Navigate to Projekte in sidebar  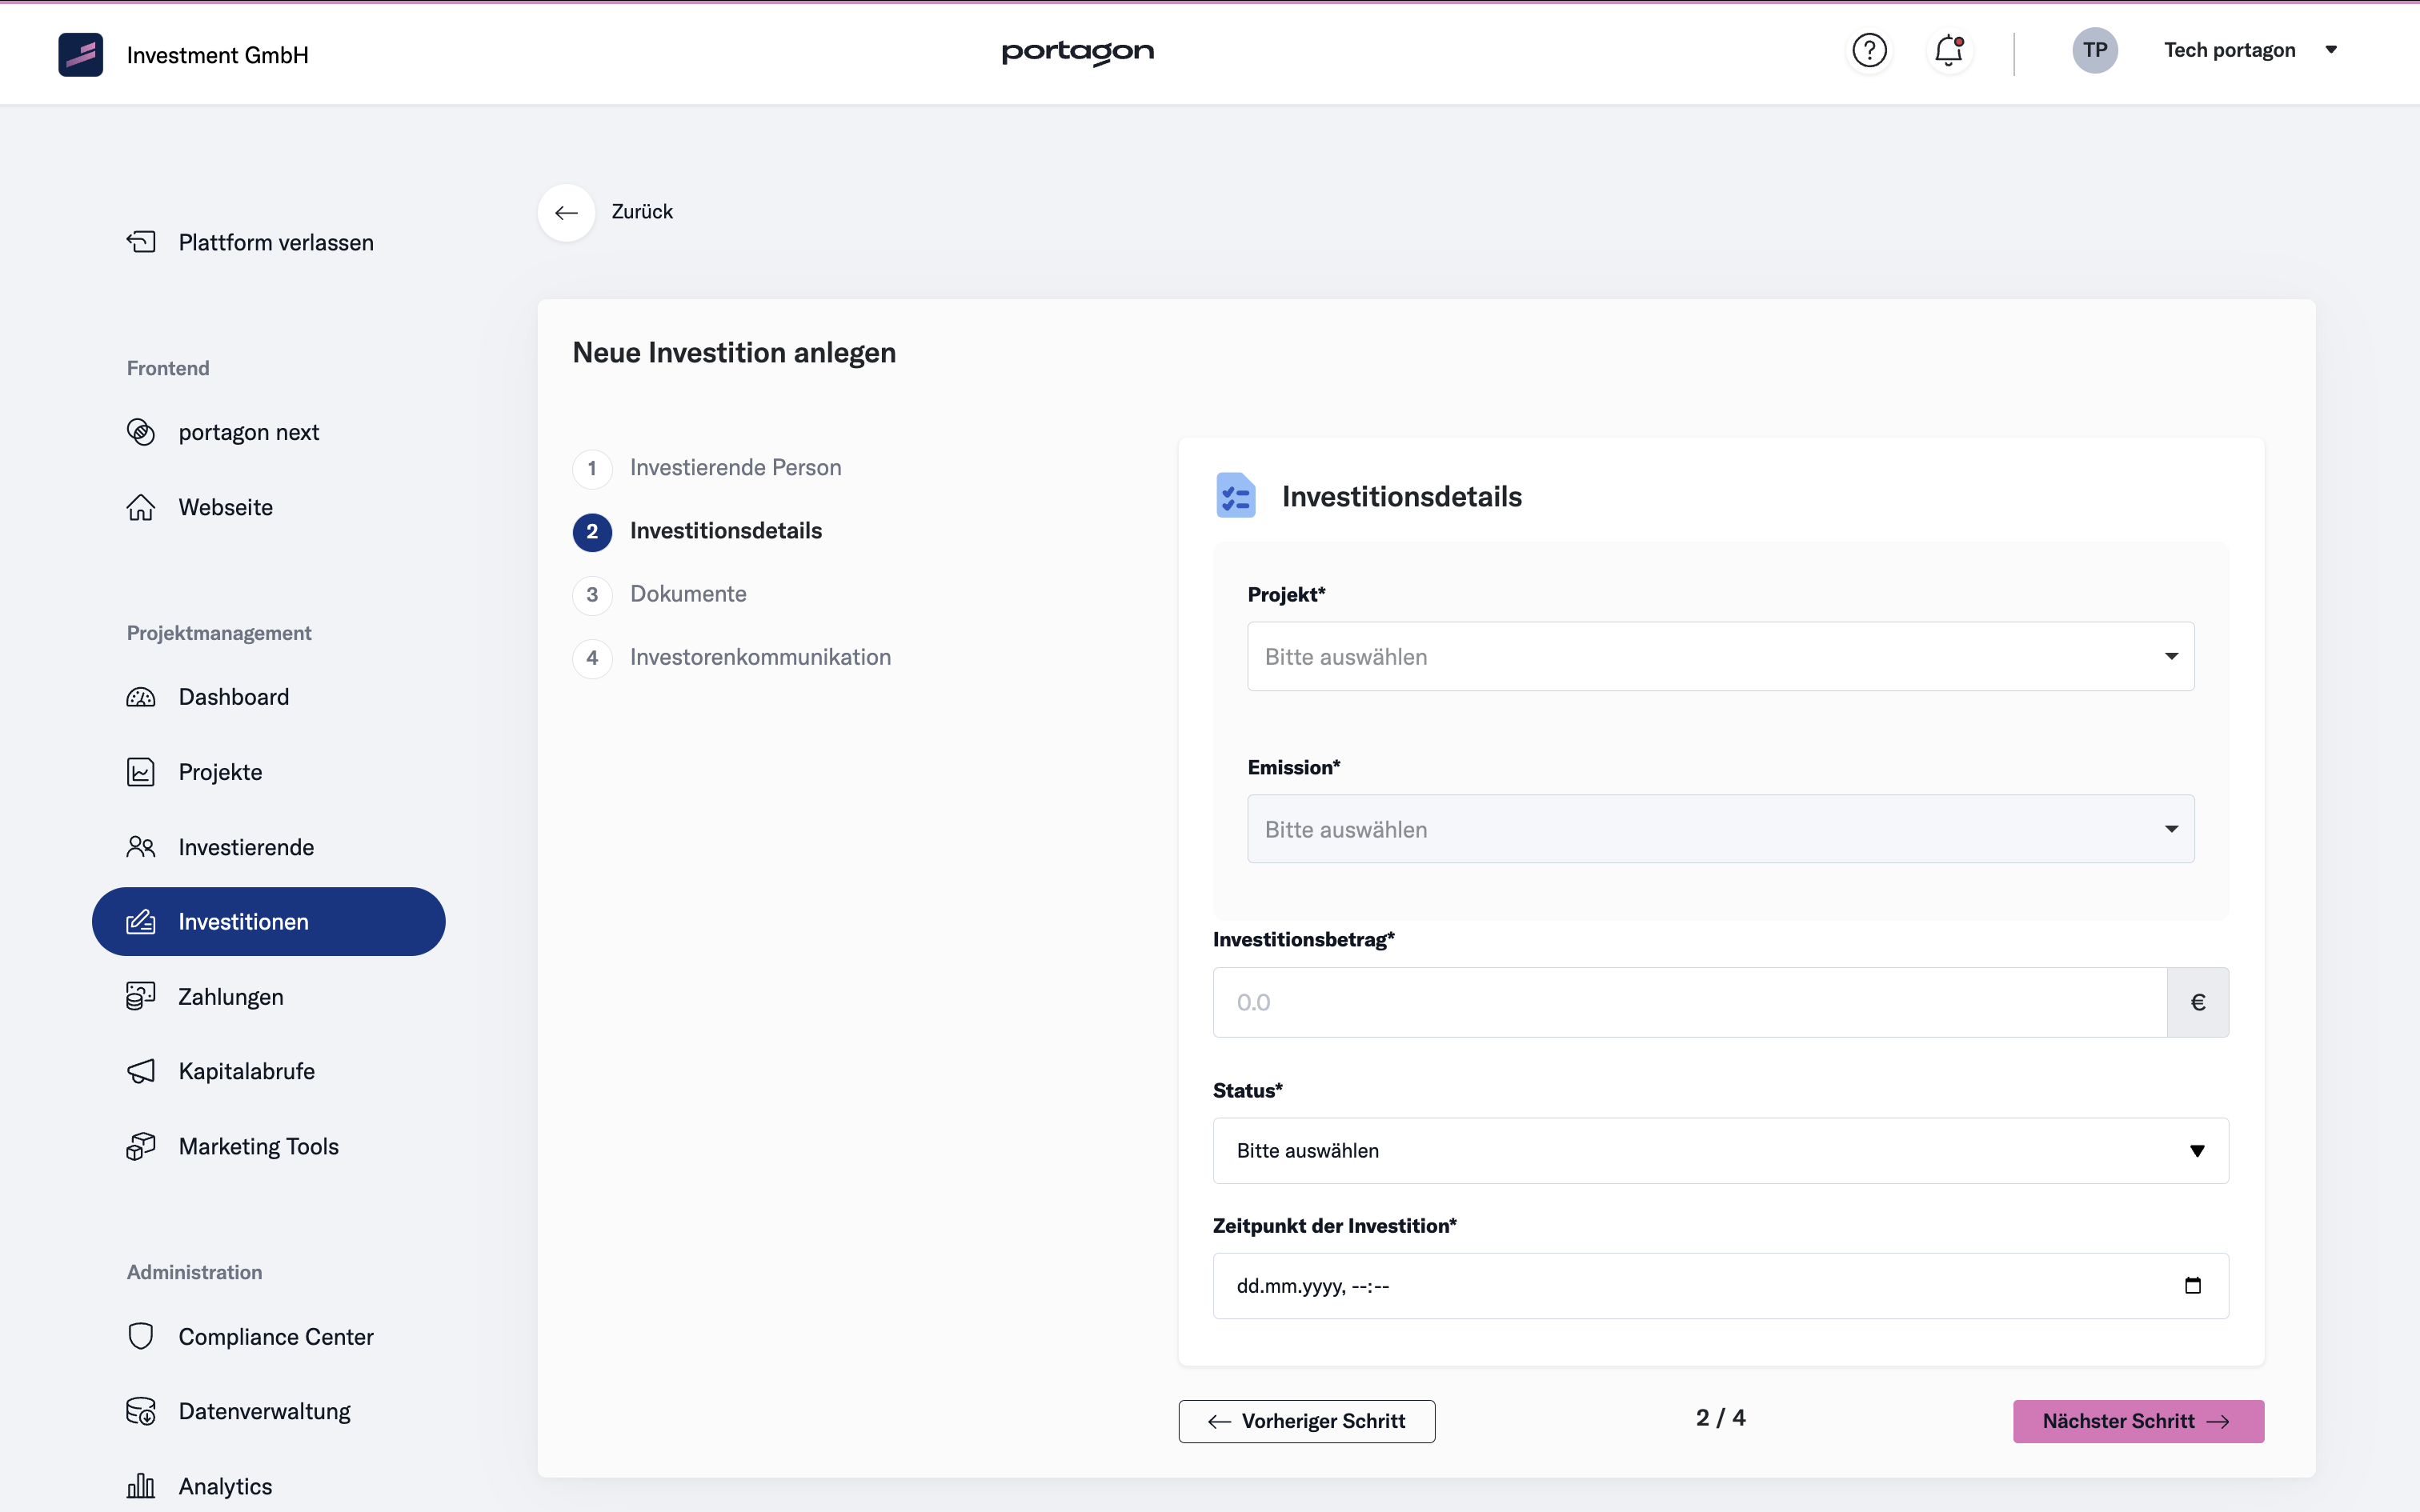tap(269, 772)
